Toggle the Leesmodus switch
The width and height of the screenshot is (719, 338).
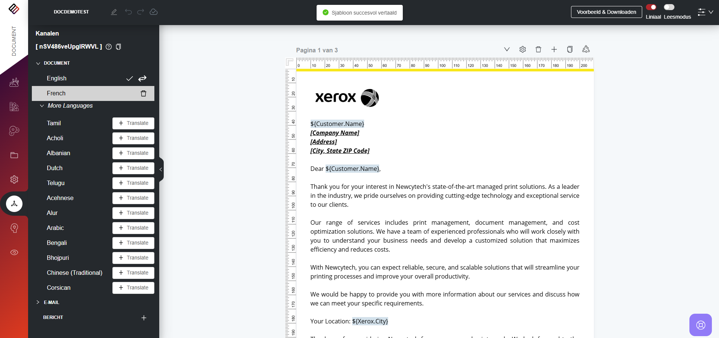point(669,7)
